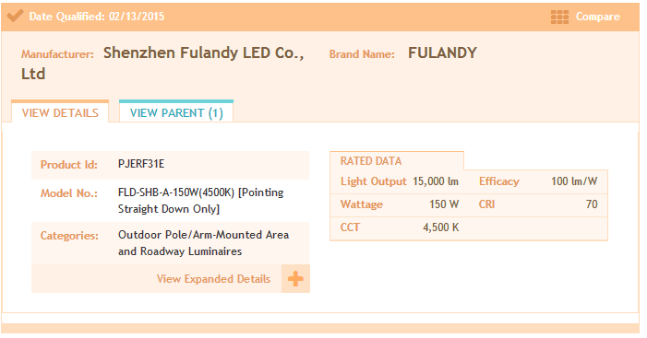Open the View Expanded Details link
This screenshot has width=647, height=338.
coord(213,279)
